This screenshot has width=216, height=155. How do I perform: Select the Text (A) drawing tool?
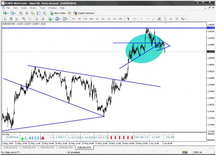(171, 19)
